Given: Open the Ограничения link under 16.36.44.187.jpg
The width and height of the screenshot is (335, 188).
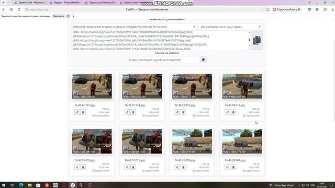Looking at the screenshot, I should coord(100,116).
